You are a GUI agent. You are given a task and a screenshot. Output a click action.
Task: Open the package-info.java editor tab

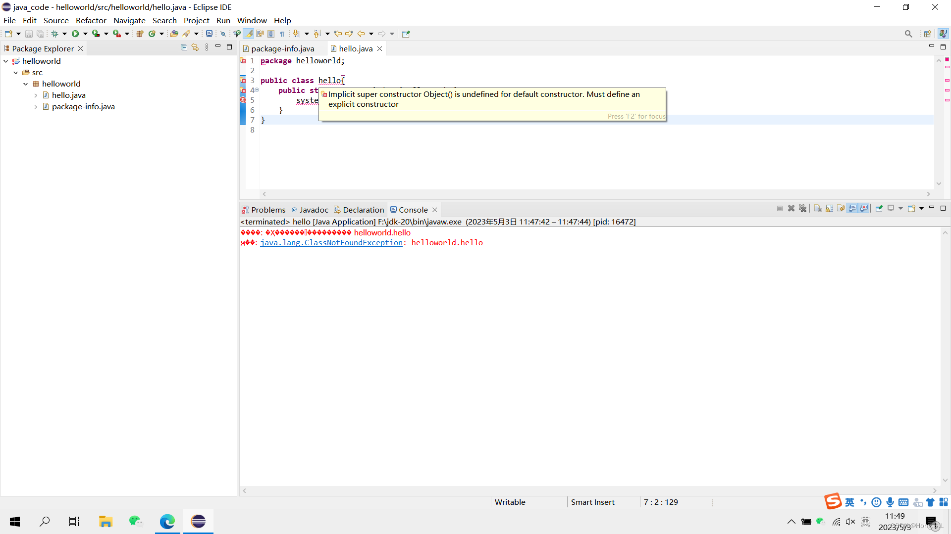point(282,48)
